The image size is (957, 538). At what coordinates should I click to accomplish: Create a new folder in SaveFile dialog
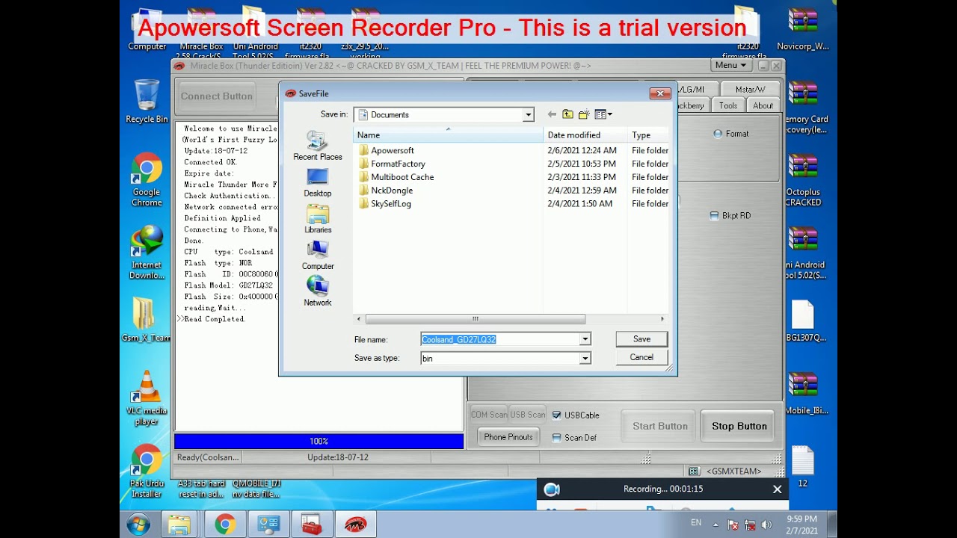tap(584, 114)
